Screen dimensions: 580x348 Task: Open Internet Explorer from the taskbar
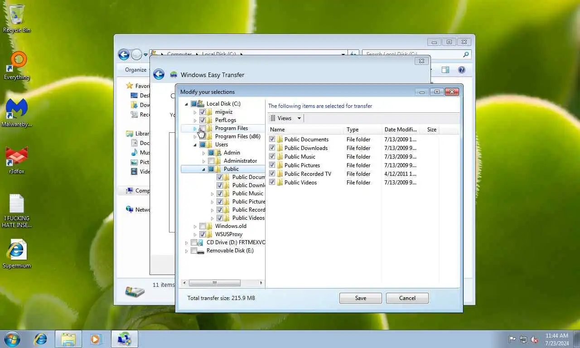click(x=41, y=339)
